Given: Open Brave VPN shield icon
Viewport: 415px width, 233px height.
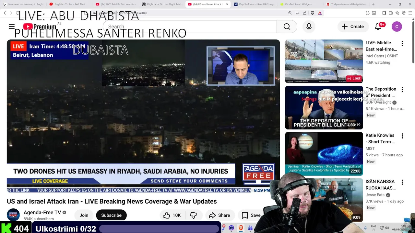Looking at the screenshot, I should [x=404, y=13].
